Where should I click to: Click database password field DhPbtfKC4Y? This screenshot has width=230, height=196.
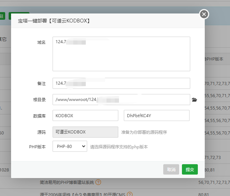157,115
